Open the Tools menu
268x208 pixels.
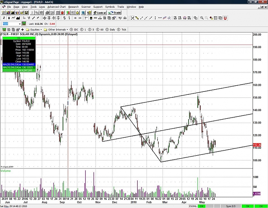(33, 7)
